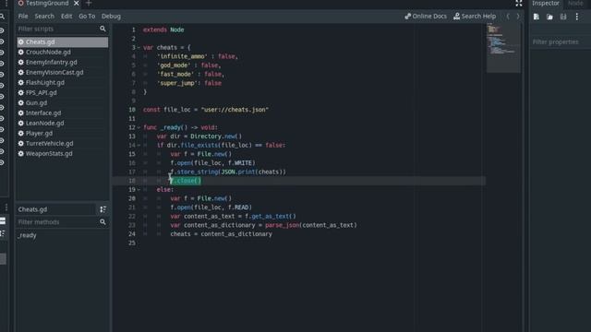Click on 'infinite_ammo' key in code
The height and width of the screenshot is (332, 591).
(x=182, y=56)
